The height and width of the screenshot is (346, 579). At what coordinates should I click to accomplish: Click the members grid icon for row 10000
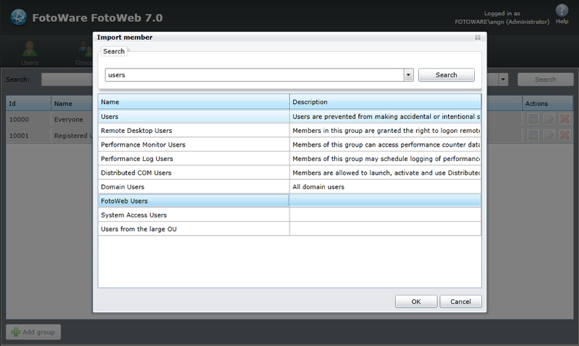coord(533,119)
